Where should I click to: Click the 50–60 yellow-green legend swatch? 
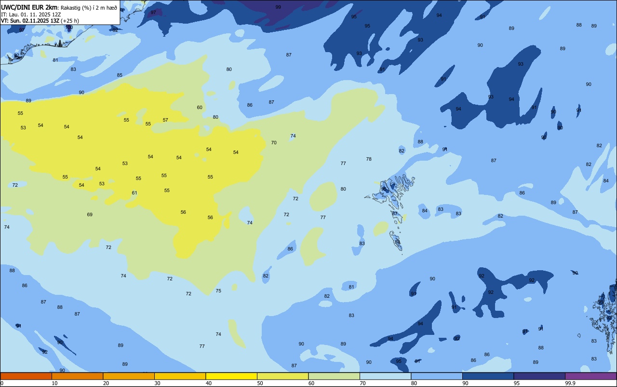pyautogui.click(x=282, y=376)
